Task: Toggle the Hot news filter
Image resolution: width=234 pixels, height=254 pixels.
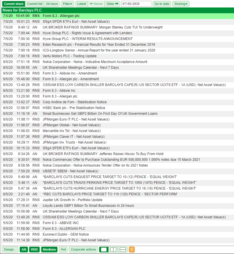Action: click(x=63, y=249)
